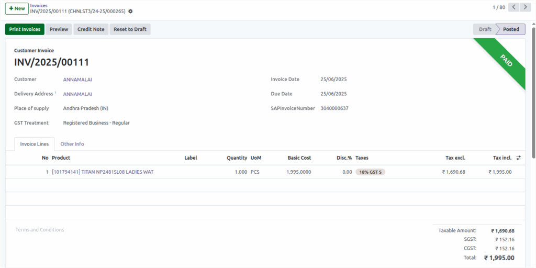
Task: Click the SGST amount ₹ 152.16
Action: click(x=505, y=240)
